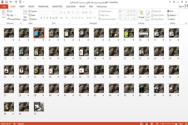The height and width of the screenshot is (125, 188).
Task: Open the FILE tab
Action: coord(4,7)
